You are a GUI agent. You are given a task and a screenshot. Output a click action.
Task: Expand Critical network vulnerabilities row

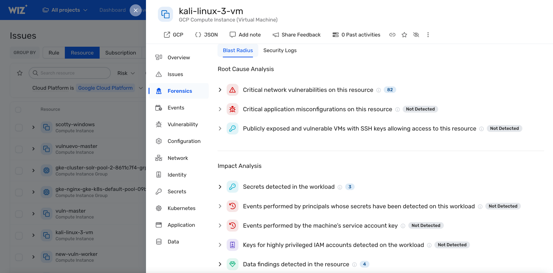[220, 90]
